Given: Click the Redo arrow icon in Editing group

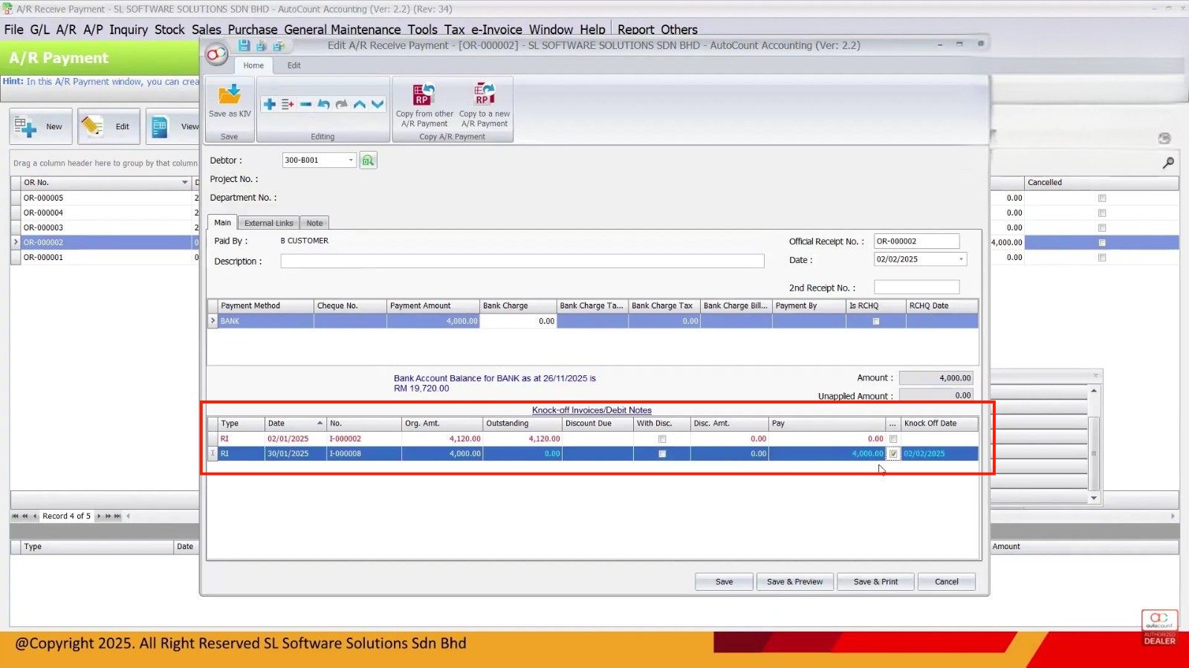Looking at the screenshot, I should tap(342, 105).
